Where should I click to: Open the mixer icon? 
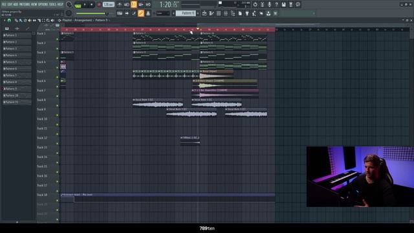tap(226, 13)
